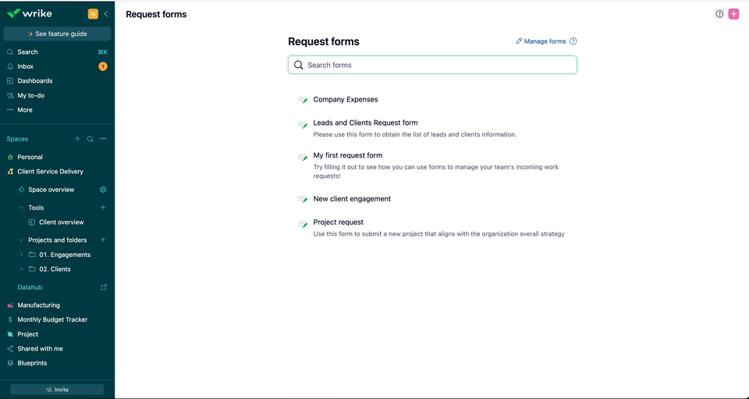The image size is (749, 399).
Task: Open Inbox from the sidebar
Action: click(x=26, y=66)
